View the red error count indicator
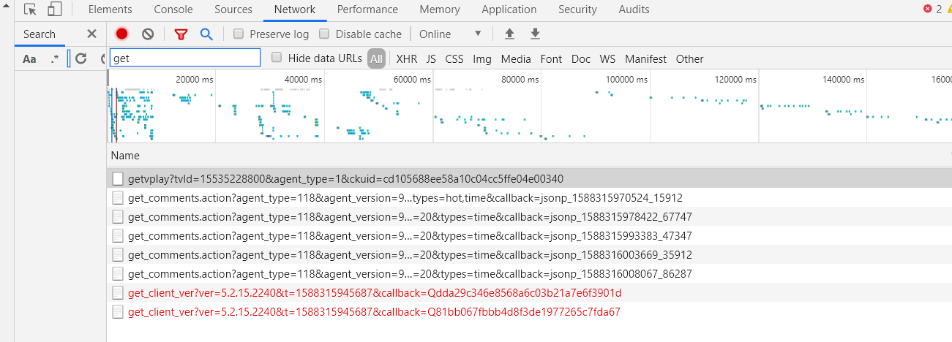The width and height of the screenshot is (952, 342). 932,9
